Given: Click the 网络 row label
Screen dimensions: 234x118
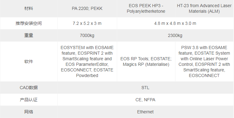Looking at the screenshot, I should pyautogui.click(x=29, y=112).
